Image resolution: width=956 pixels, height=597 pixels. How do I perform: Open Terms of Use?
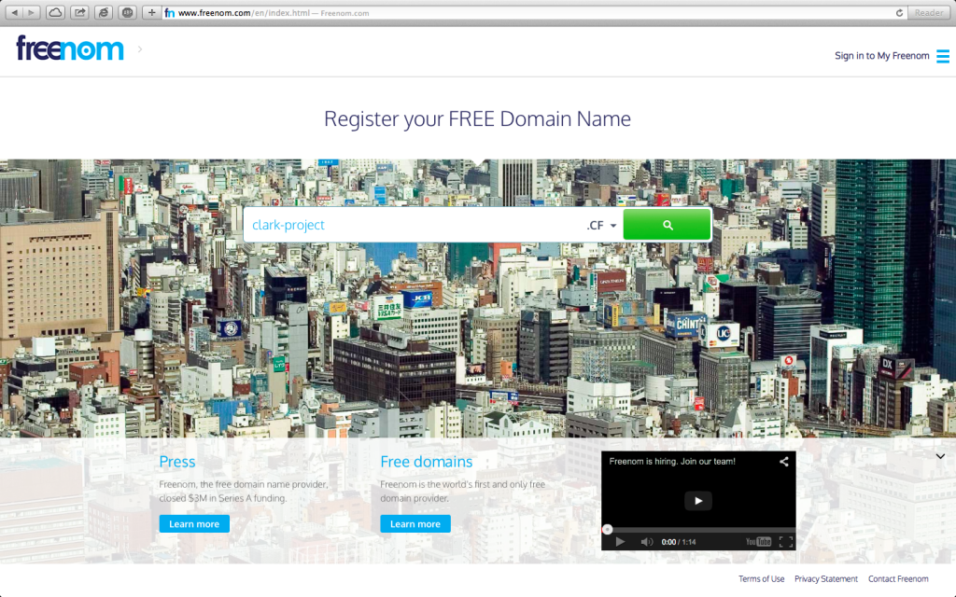coord(761,578)
